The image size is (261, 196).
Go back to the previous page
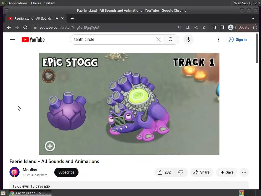(x=9, y=27)
